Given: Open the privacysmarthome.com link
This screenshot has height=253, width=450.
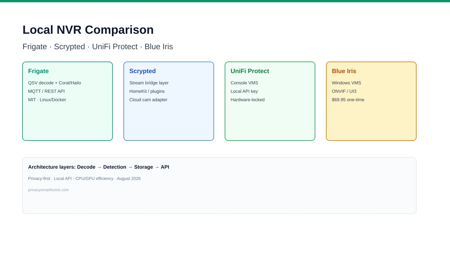Looking at the screenshot, I should pos(48,190).
